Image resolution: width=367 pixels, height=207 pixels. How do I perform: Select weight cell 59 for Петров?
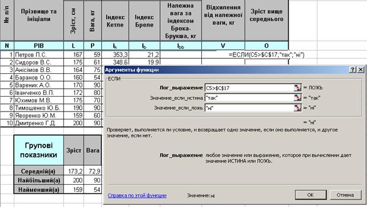(93, 54)
